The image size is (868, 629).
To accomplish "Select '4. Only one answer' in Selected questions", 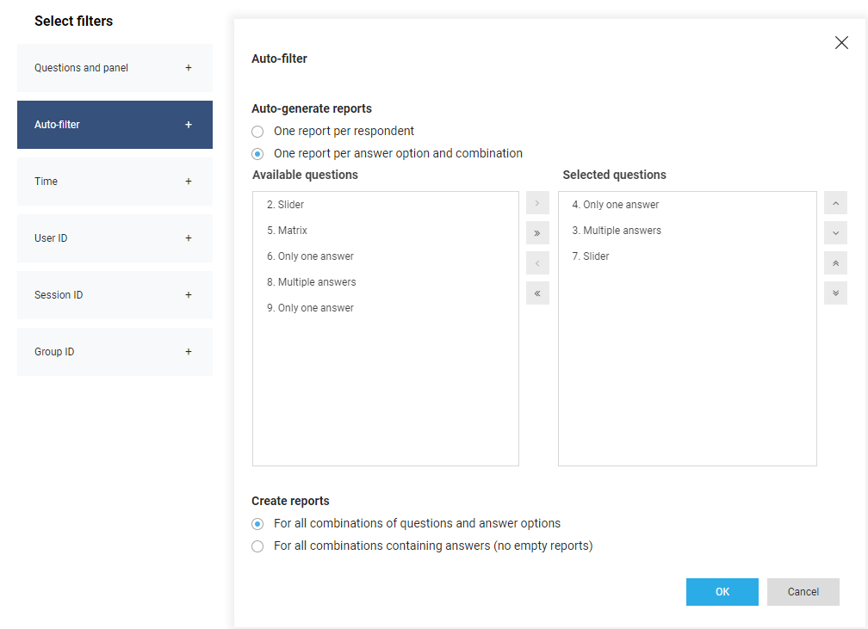I will coord(687,205).
